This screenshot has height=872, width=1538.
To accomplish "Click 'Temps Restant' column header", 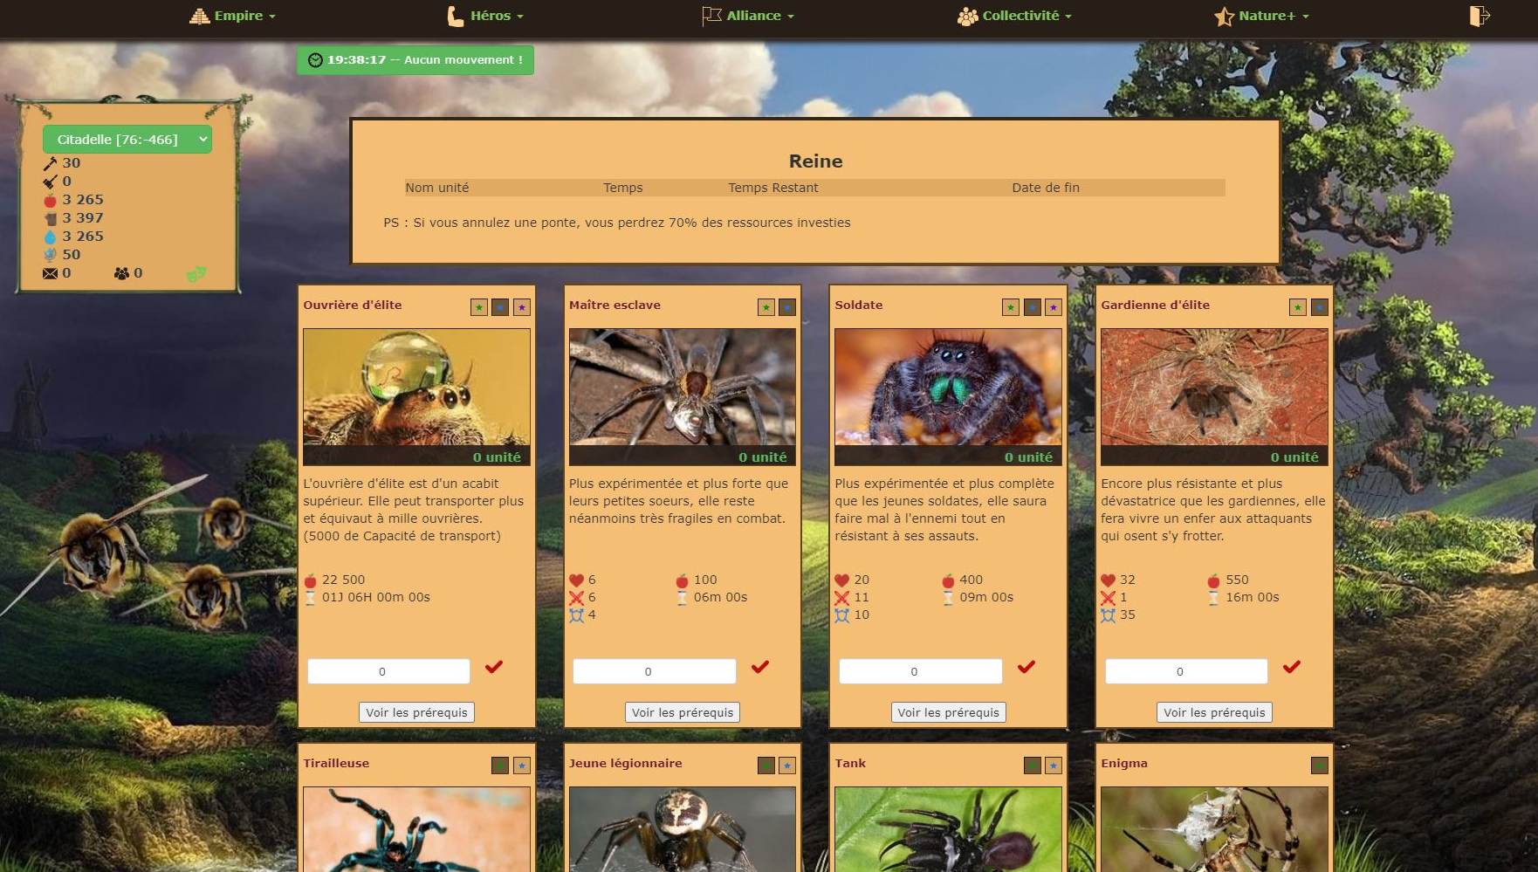I will coord(773,188).
